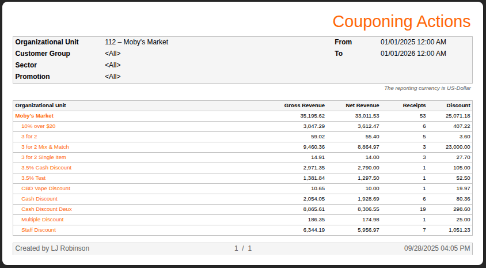Click the Organizational Unit column header

point(40,105)
